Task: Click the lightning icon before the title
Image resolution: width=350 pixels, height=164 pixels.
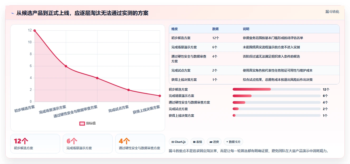Action: 12,13
